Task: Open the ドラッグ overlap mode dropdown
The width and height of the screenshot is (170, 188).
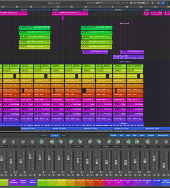Action: pyautogui.click(x=139, y=3)
